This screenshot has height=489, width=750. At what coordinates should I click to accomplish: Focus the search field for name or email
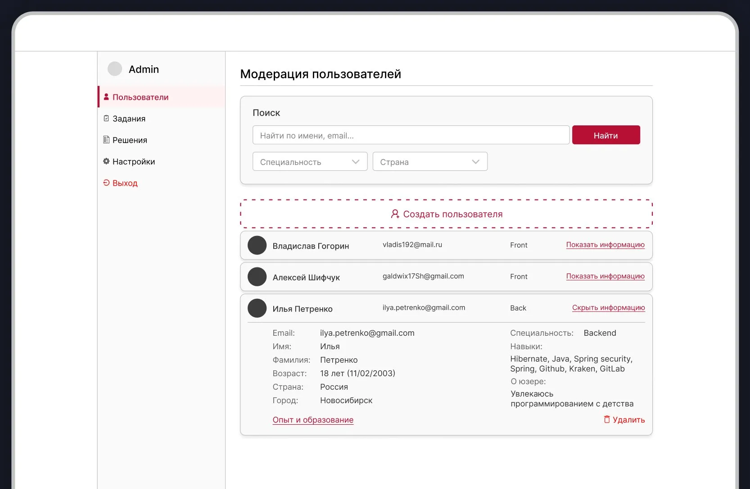[x=411, y=135]
